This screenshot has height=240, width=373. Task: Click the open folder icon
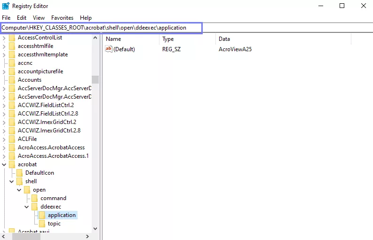pyautogui.click(x=27, y=190)
